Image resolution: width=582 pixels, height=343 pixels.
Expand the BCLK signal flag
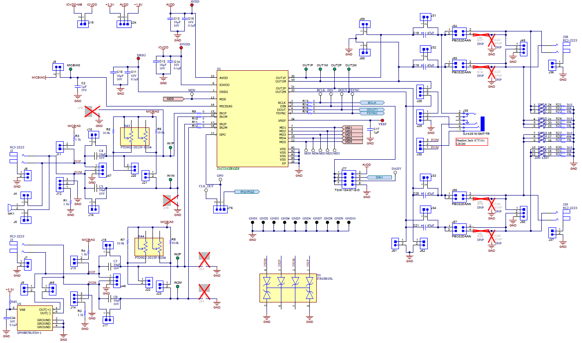point(371,102)
